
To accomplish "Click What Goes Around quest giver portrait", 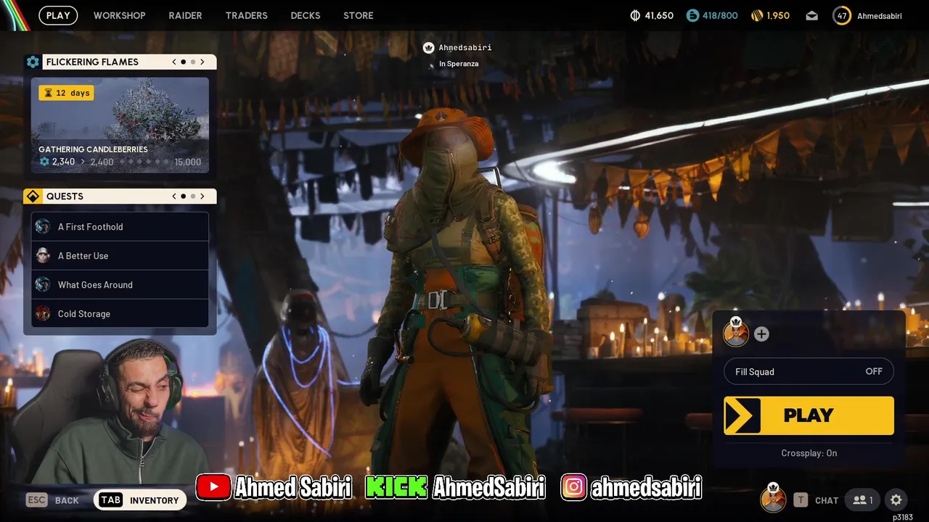I will click(x=43, y=285).
